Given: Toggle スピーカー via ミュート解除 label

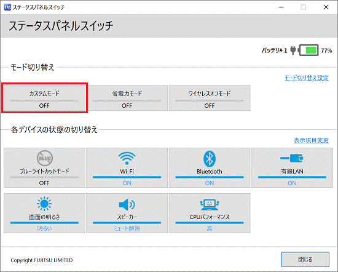Looking at the screenshot, I should point(127,228).
